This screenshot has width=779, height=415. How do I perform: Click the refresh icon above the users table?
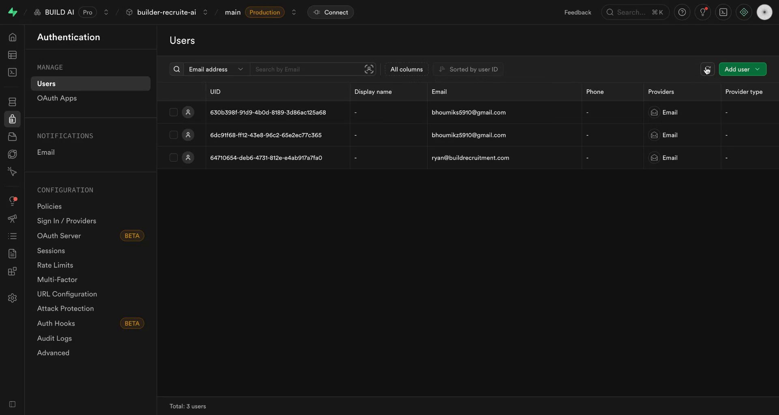pos(707,69)
